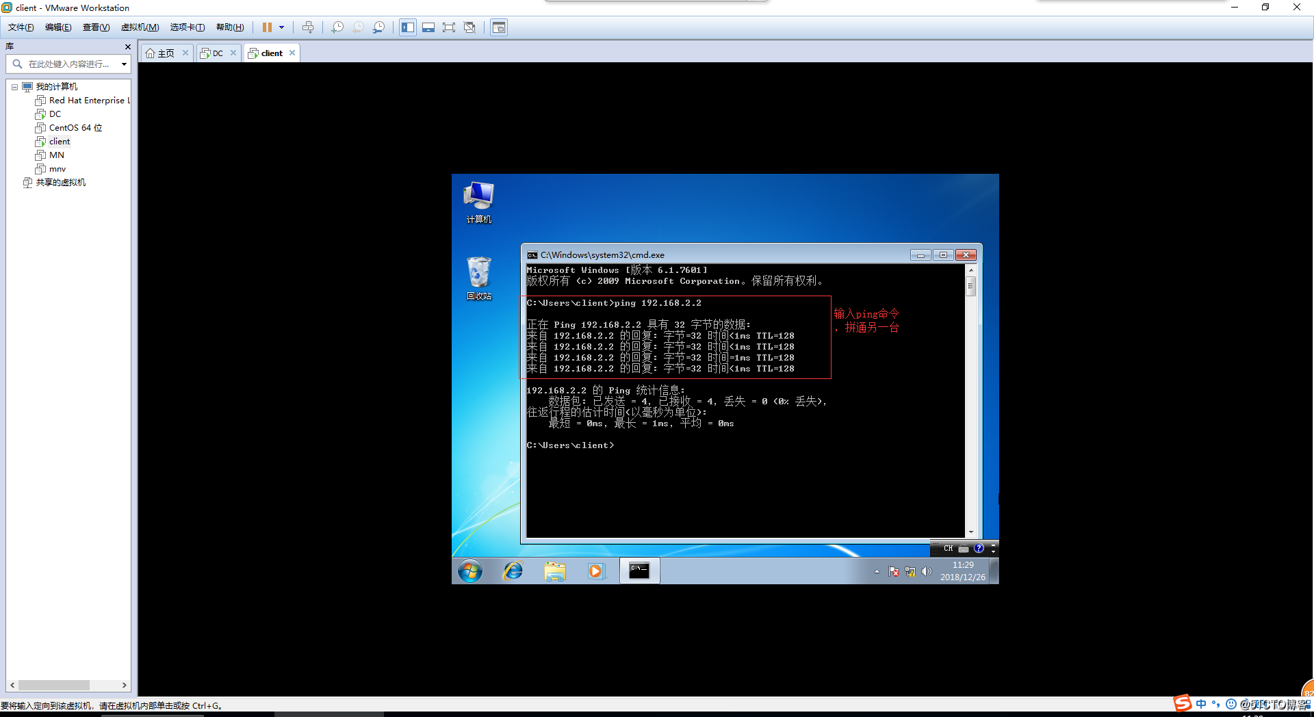Select the mnv virtual machine in the library
Viewport: 1314px width, 717px height.
point(57,169)
